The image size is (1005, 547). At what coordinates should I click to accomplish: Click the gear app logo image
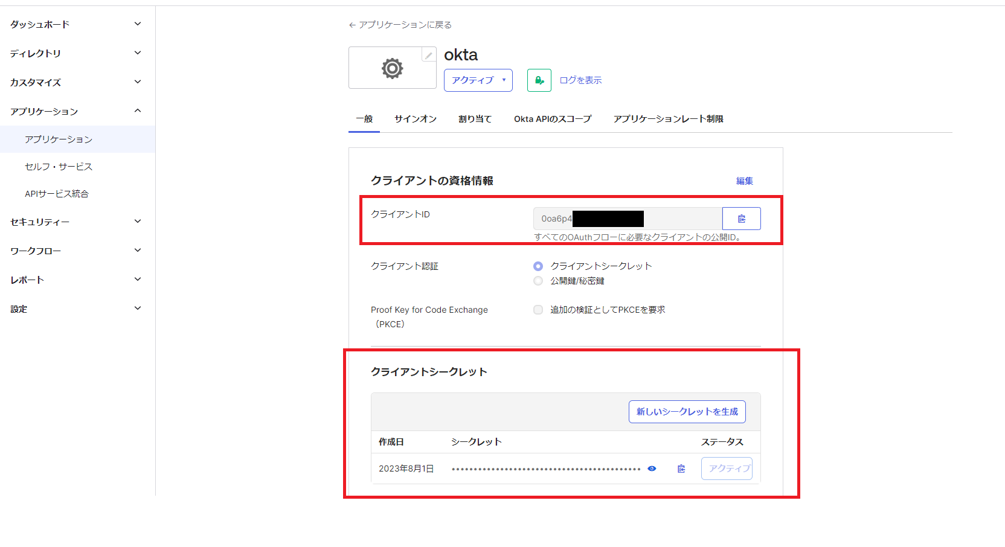[392, 68]
